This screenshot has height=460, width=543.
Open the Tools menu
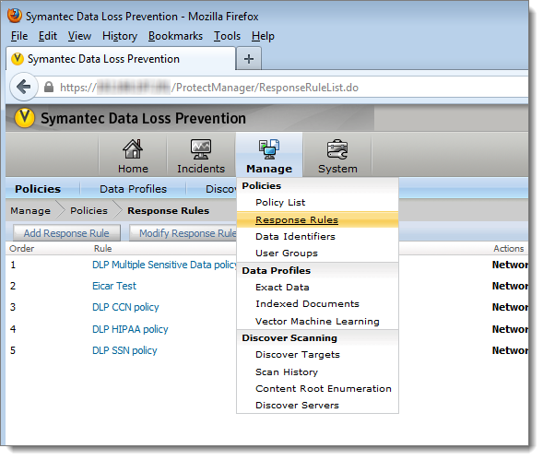click(x=227, y=36)
